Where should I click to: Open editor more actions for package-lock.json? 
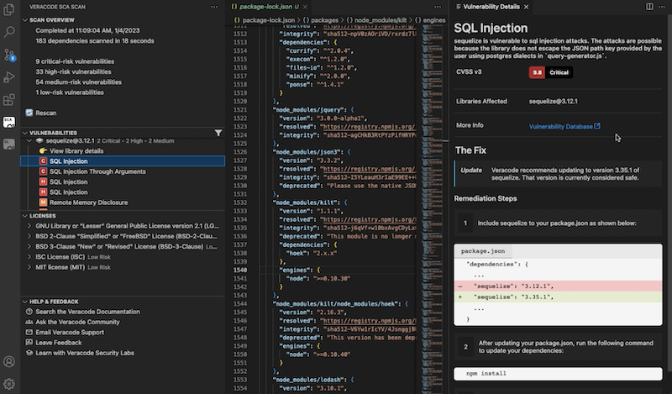coord(437,7)
